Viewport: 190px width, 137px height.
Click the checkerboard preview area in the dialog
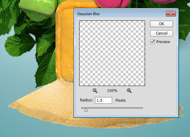pos(112,53)
